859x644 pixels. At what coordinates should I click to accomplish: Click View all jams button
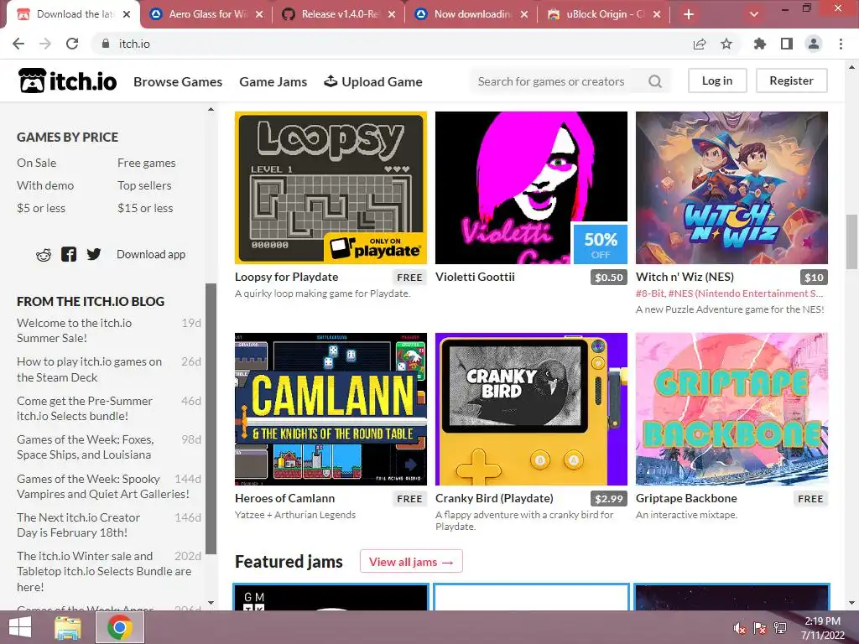[x=411, y=562]
